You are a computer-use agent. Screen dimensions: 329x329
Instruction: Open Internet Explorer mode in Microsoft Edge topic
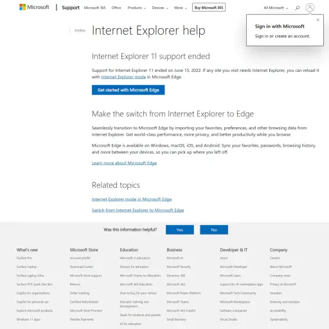pos(132,199)
